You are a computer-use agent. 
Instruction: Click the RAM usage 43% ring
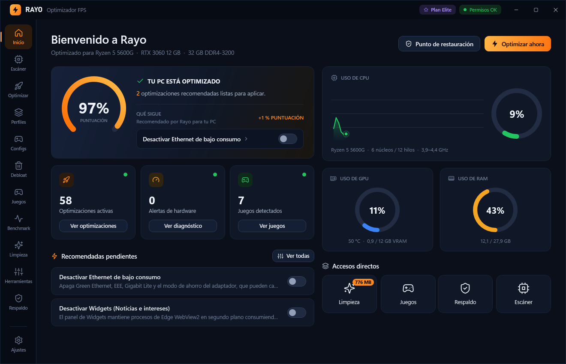click(495, 210)
